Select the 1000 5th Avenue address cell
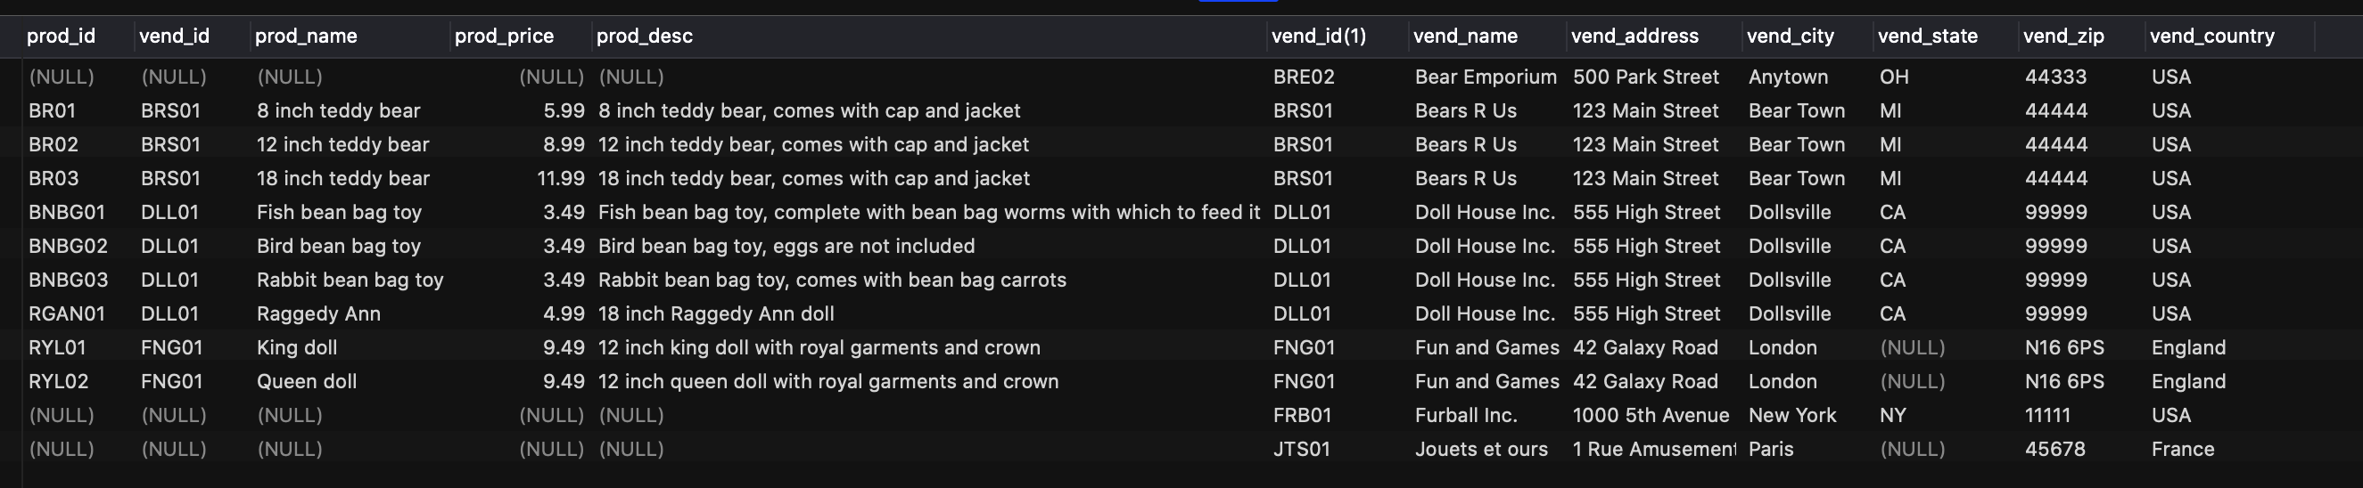The height and width of the screenshot is (488, 2363). pos(1651,416)
